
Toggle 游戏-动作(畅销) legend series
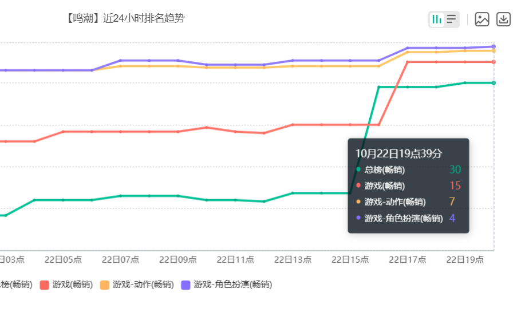[x=137, y=285]
